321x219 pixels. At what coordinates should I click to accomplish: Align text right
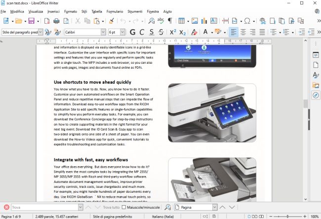(253, 32)
